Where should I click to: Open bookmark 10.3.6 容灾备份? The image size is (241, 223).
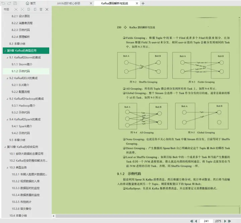point(21,209)
